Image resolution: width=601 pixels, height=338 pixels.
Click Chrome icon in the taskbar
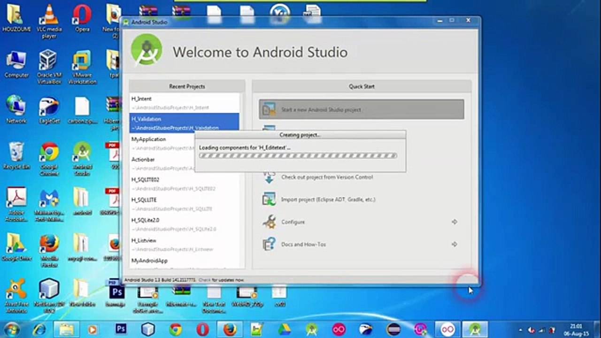click(176, 330)
